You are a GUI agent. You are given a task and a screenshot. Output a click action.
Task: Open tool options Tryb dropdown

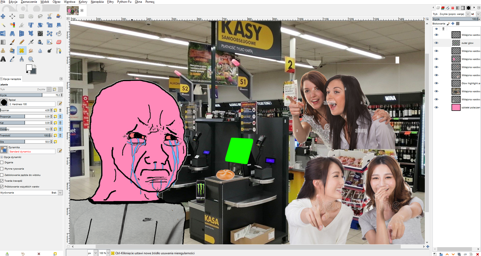click(49, 89)
